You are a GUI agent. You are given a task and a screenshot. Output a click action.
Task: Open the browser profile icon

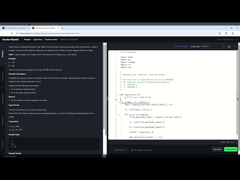coord(232,33)
